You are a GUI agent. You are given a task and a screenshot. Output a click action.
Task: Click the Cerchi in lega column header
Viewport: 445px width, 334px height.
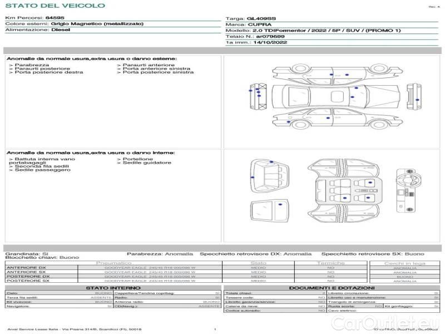tap(404, 263)
